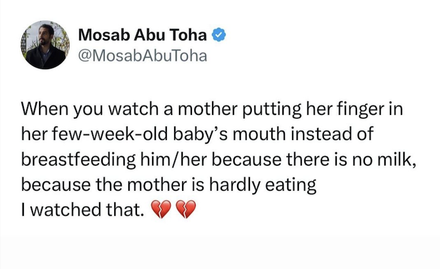Click the blue verified checkmark badge

coord(219,36)
